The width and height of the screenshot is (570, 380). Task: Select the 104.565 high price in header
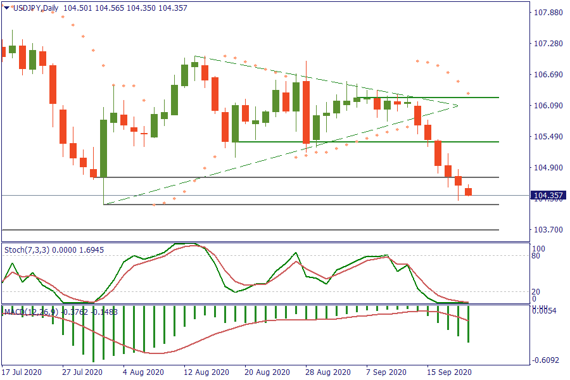[x=110, y=8]
